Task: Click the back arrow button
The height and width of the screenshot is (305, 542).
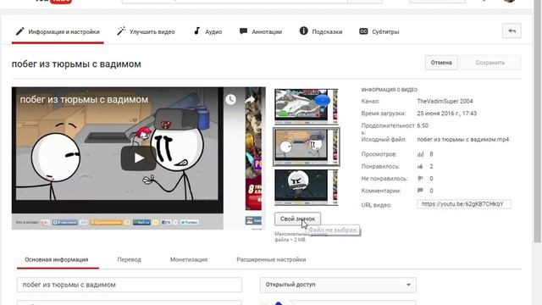Action: coord(512,31)
